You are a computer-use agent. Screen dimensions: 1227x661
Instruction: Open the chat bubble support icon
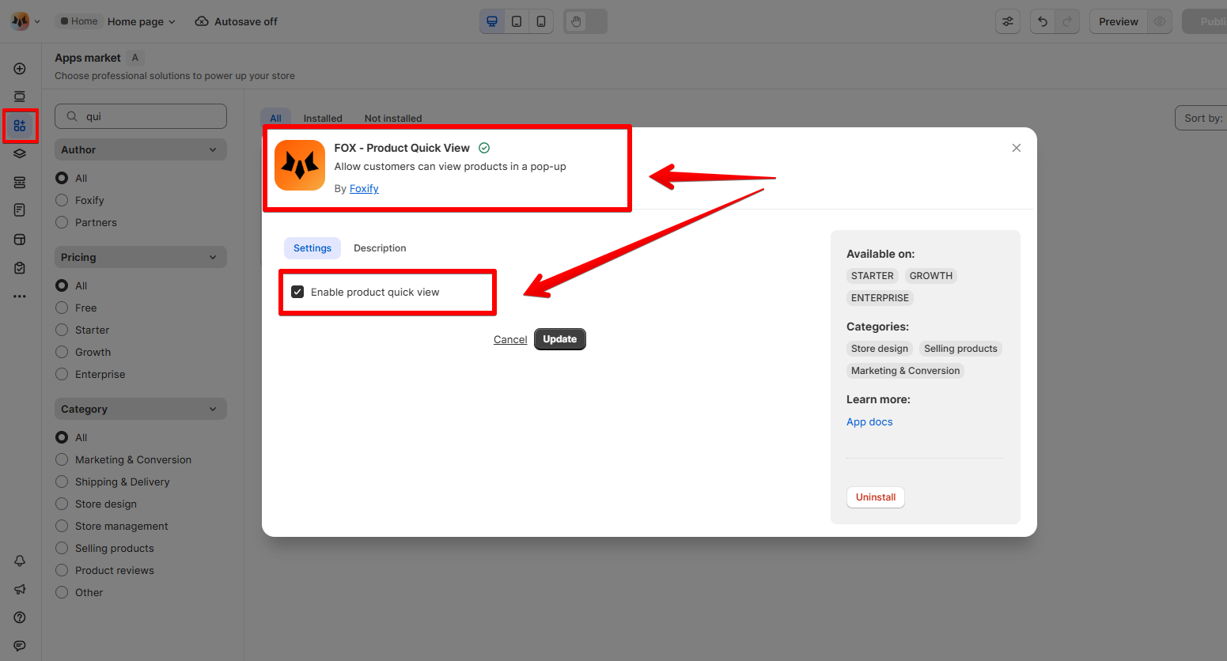coord(20,646)
